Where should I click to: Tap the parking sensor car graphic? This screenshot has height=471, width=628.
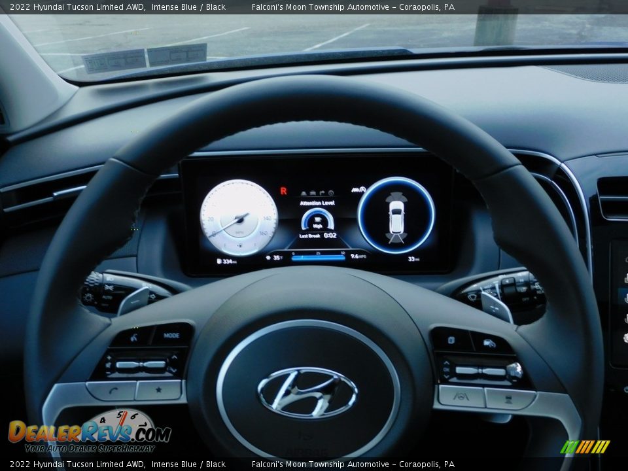point(396,217)
